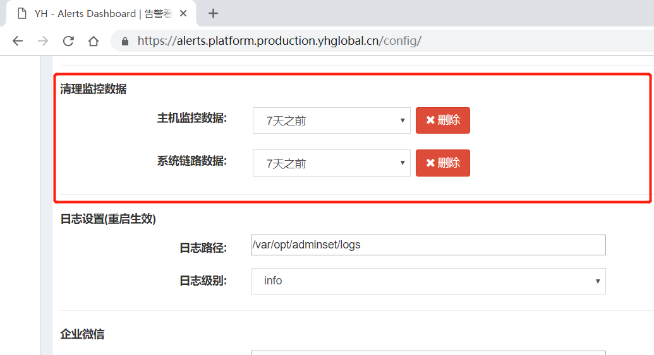
Task: Open the 主机监控数据 dropdown
Action: point(331,120)
